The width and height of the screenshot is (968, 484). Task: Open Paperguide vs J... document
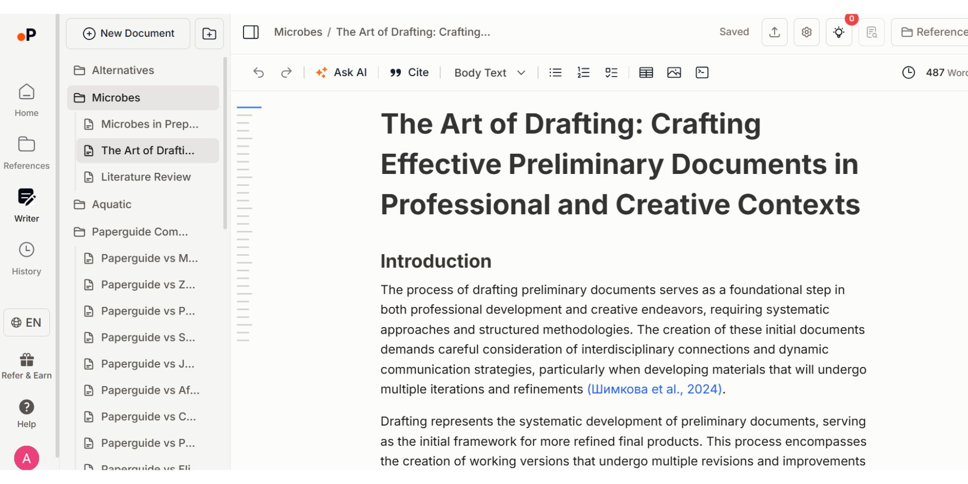(x=148, y=364)
